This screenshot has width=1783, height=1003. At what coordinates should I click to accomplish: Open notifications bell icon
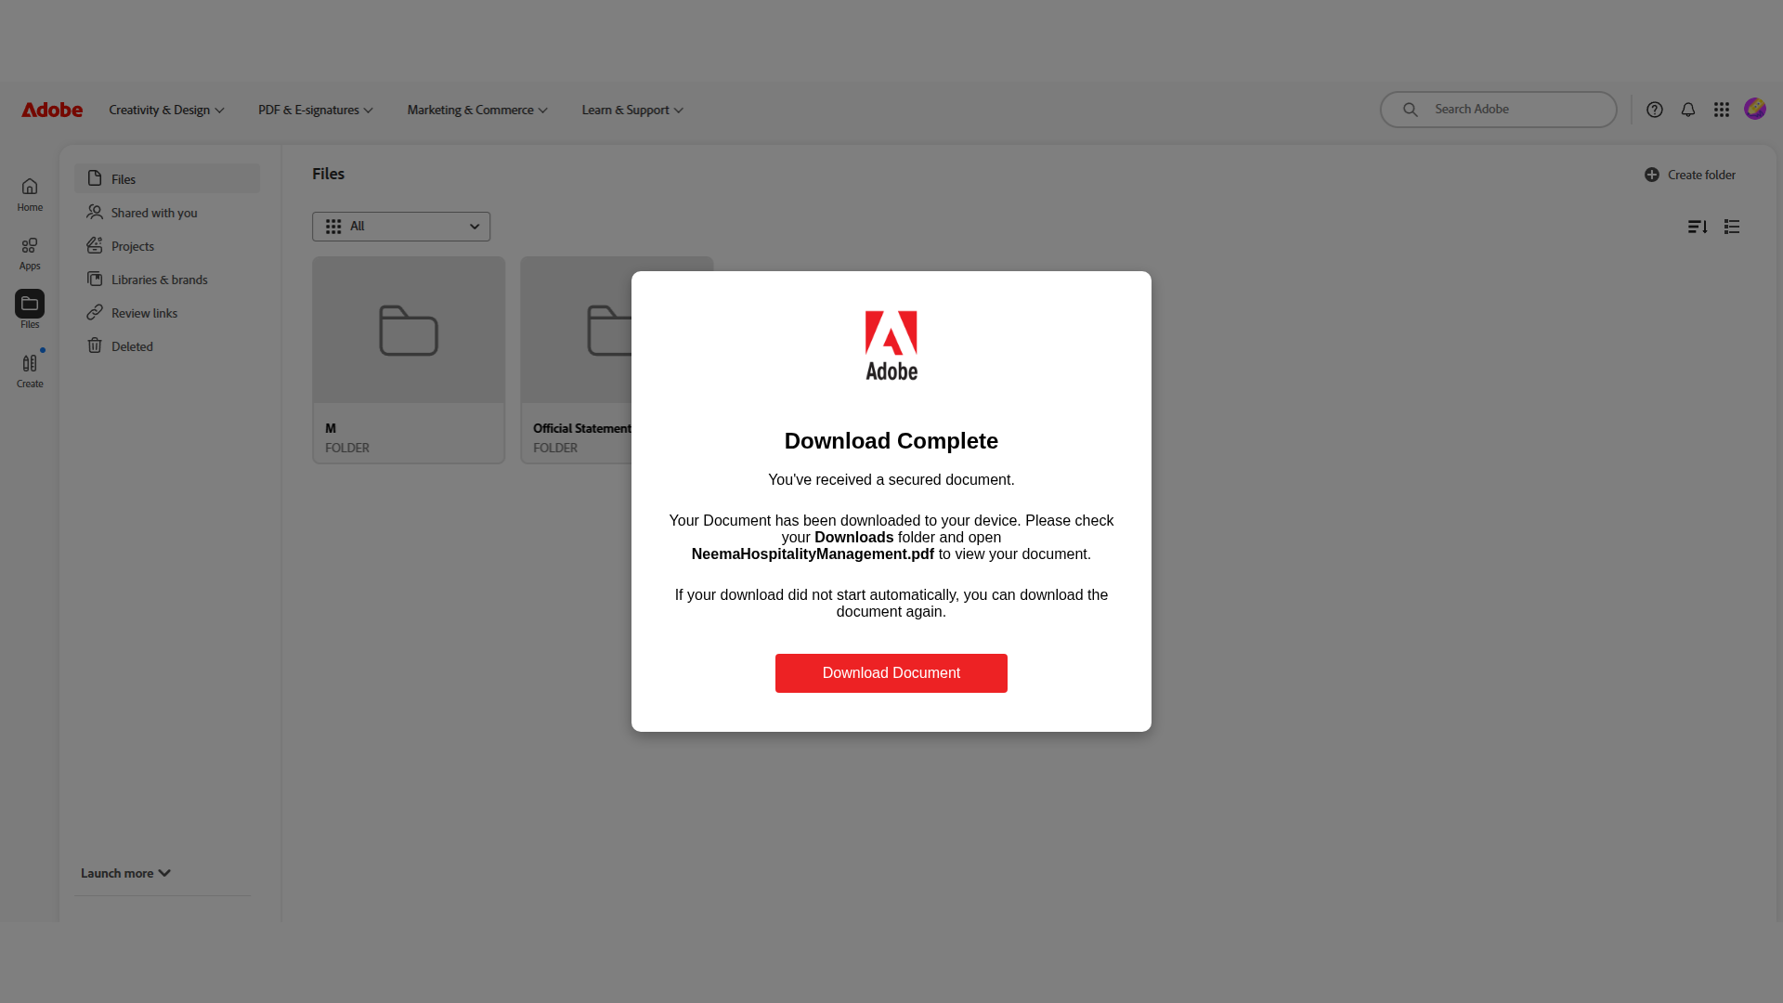1688,110
